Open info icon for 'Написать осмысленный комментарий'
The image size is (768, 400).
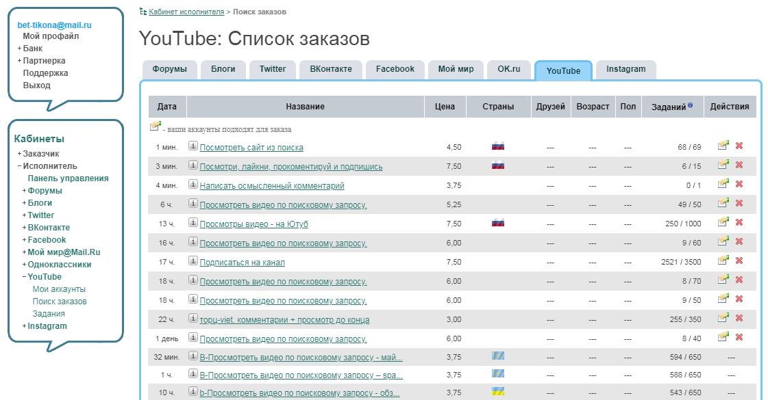coord(193,185)
